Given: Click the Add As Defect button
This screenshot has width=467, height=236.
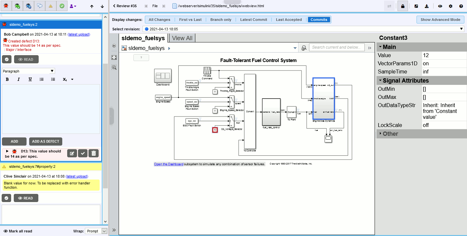Looking at the screenshot, I should click(x=46, y=141).
